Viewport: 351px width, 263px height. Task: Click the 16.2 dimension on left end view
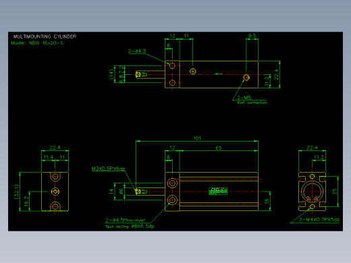click(26, 201)
